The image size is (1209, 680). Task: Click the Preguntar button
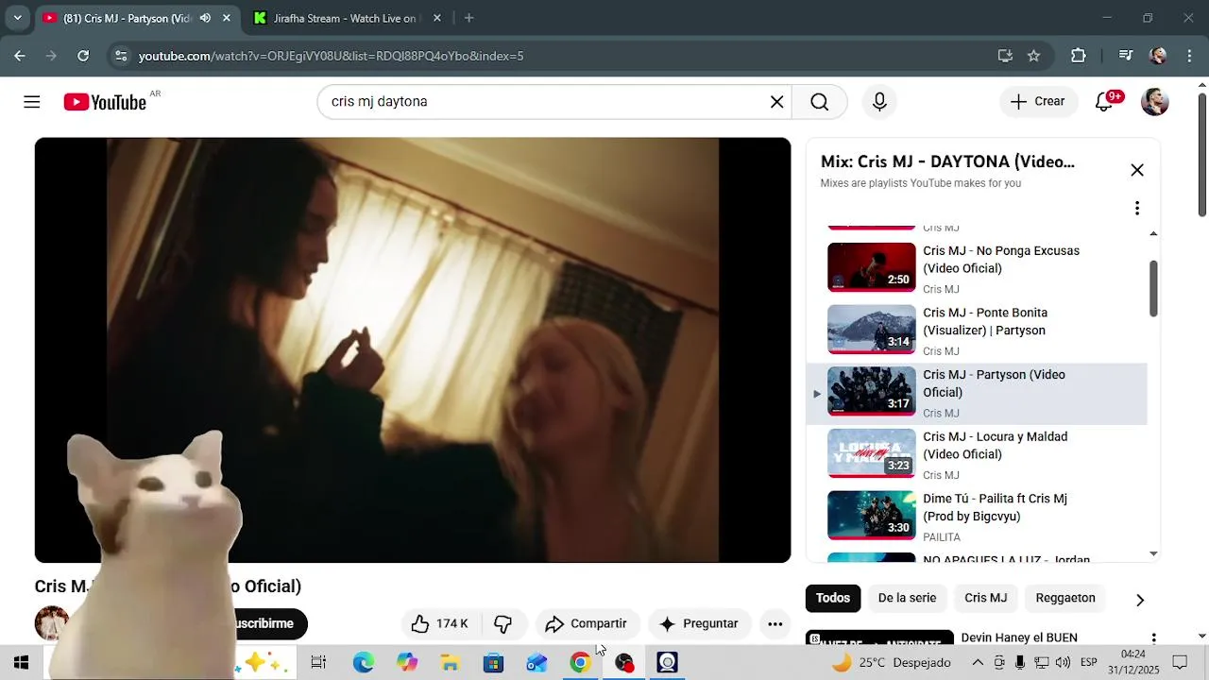pos(699,623)
